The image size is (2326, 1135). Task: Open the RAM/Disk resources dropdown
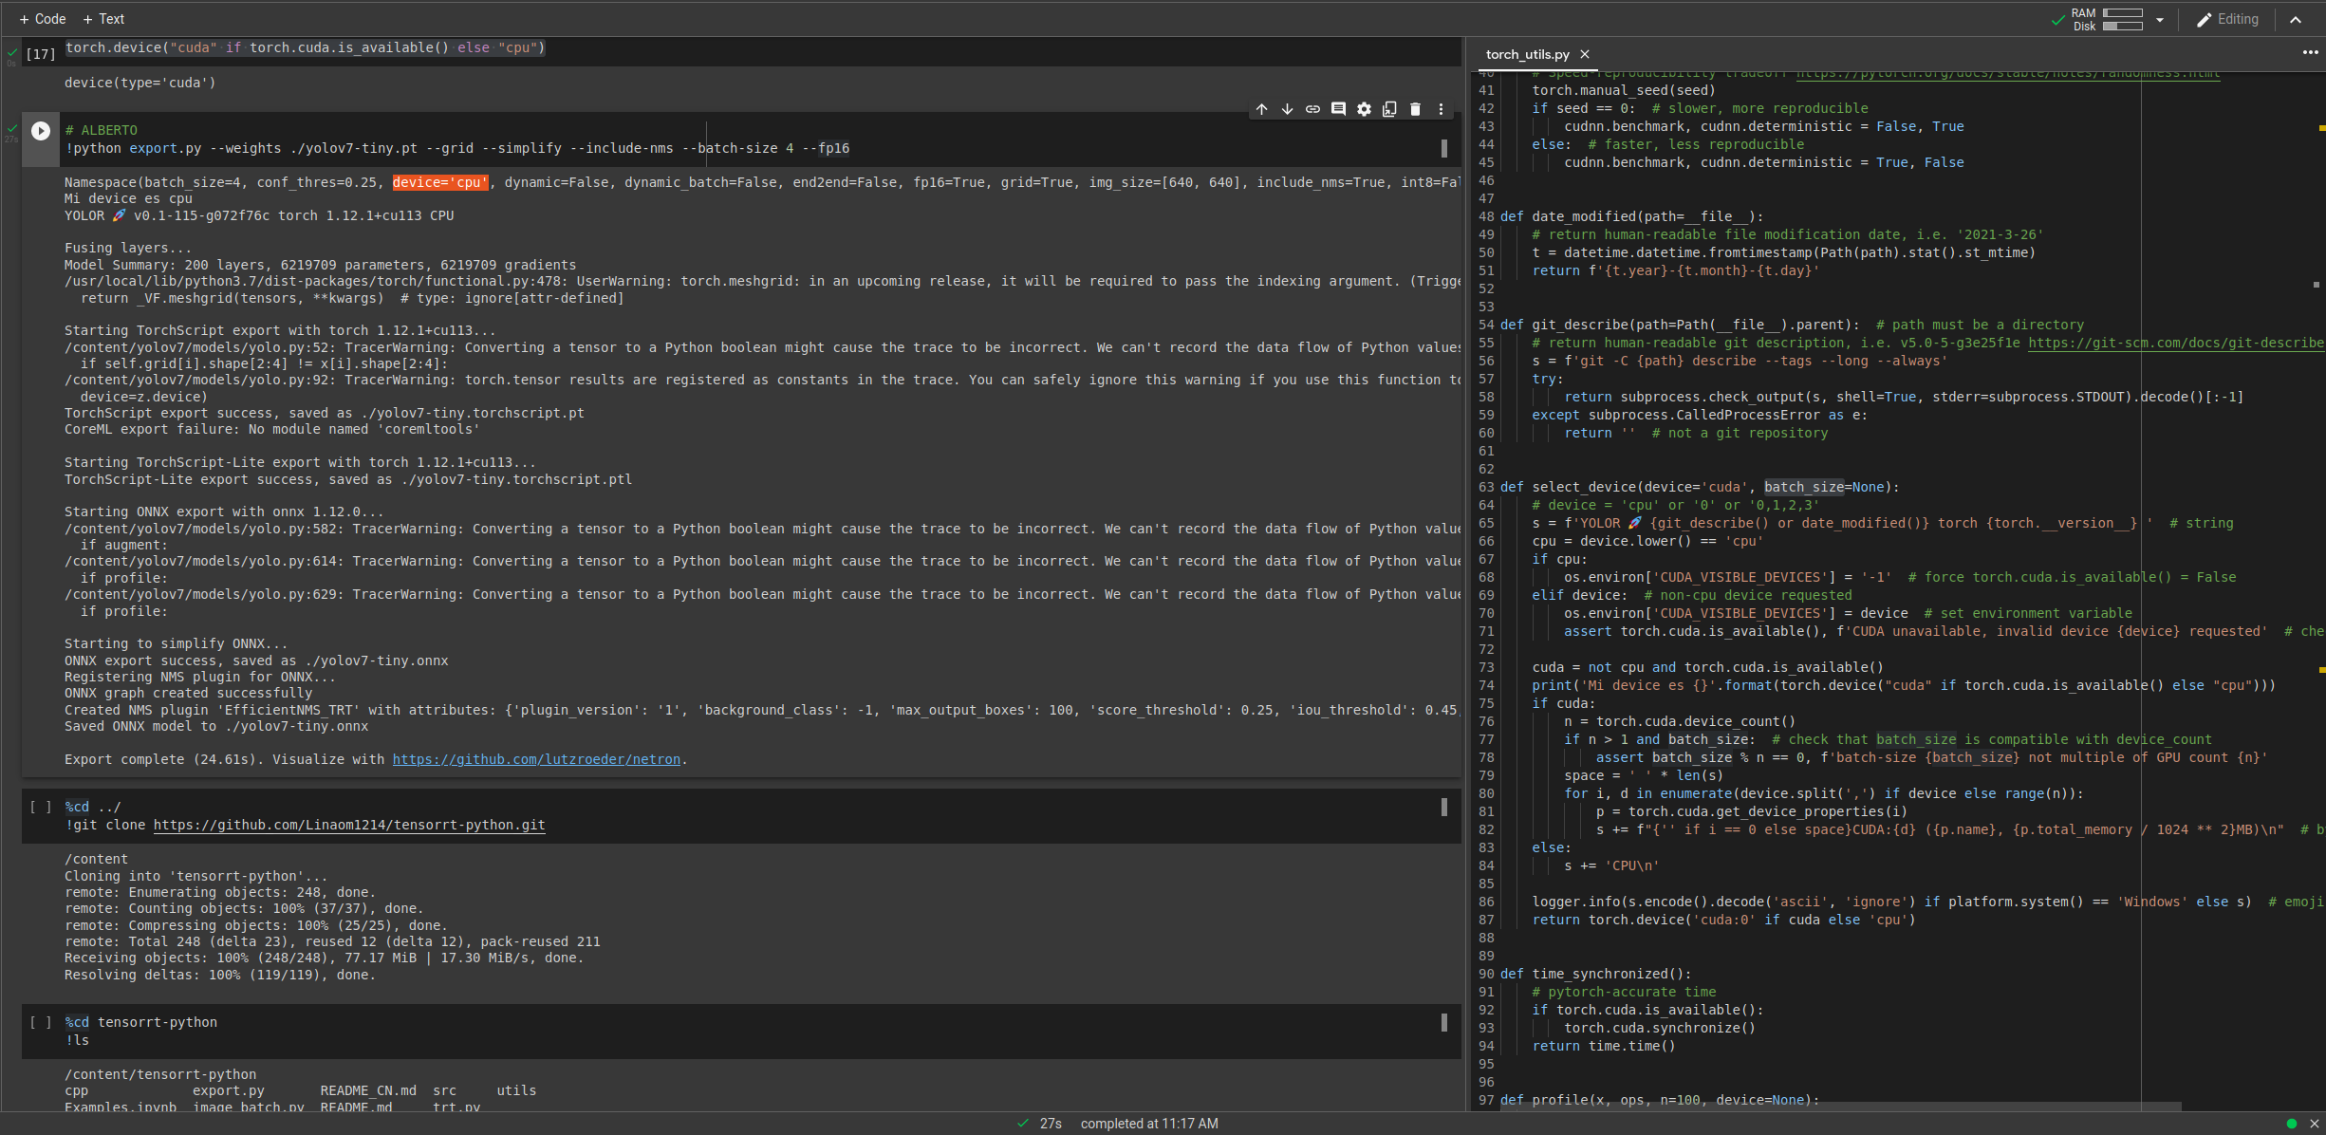[x=2161, y=19]
